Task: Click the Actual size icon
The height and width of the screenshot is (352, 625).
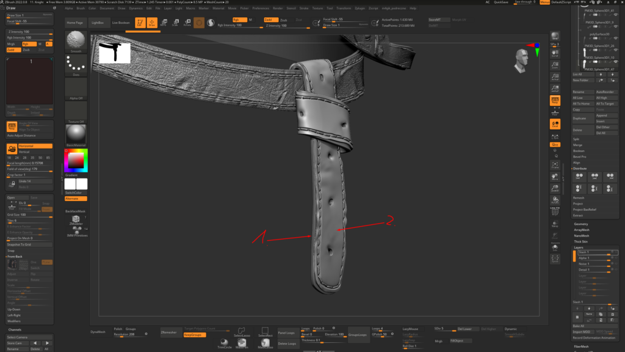Action: pos(555,76)
